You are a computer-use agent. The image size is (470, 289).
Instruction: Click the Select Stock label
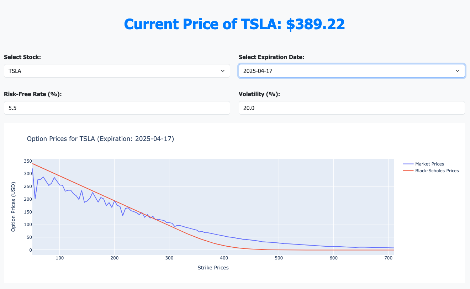pos(22,57)
